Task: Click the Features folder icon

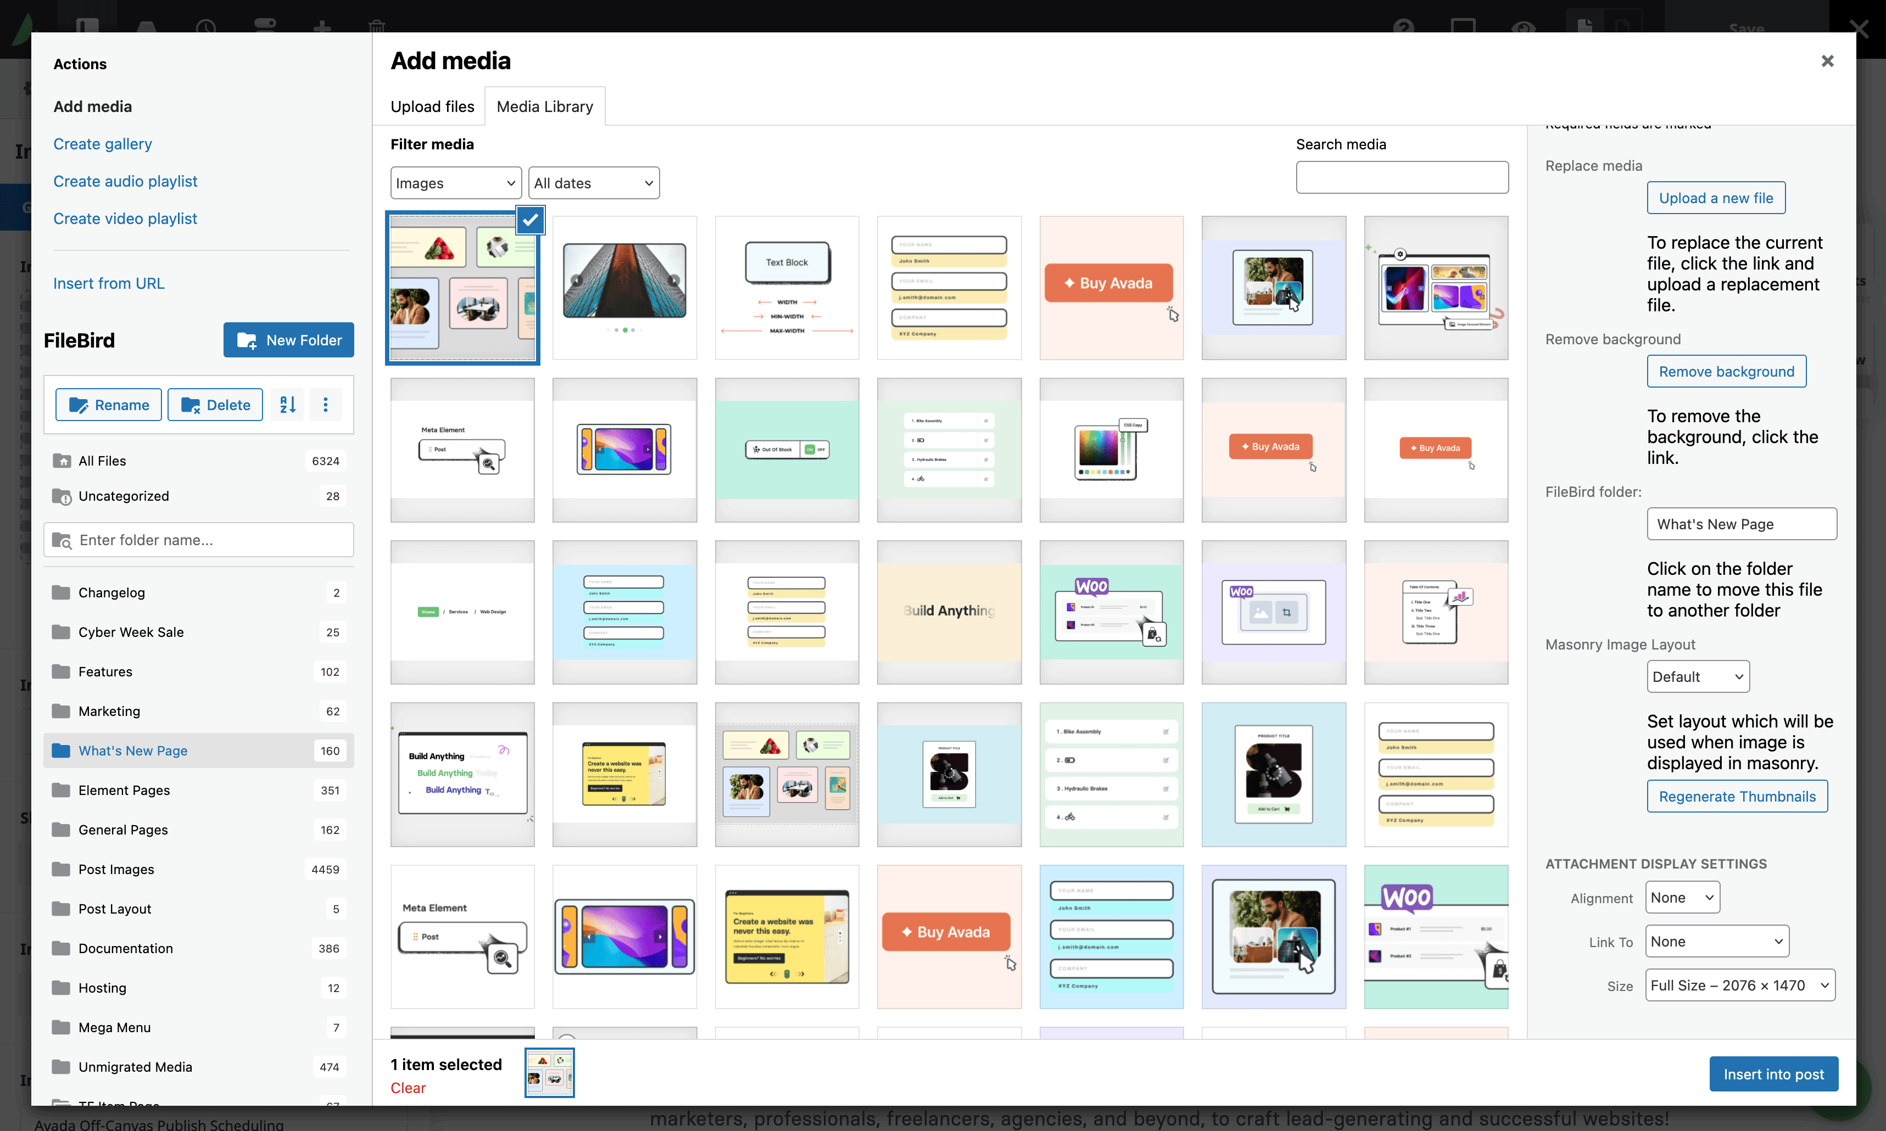Action: coord(61,671)
